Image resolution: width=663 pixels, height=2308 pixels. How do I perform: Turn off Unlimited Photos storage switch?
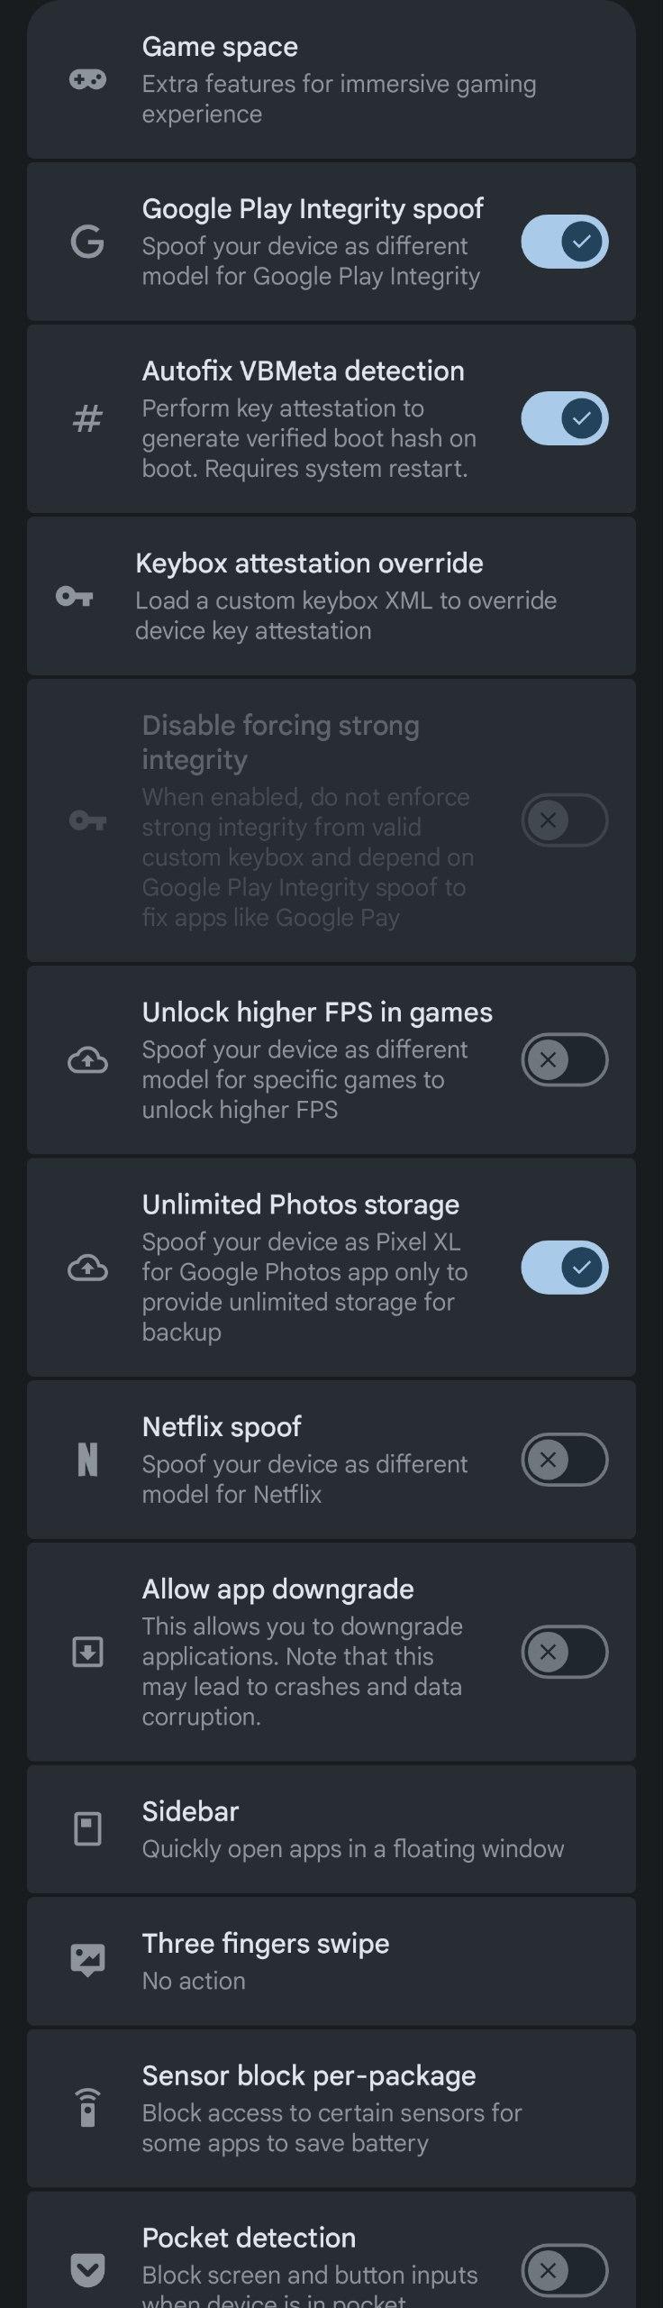pos(565,1268)
